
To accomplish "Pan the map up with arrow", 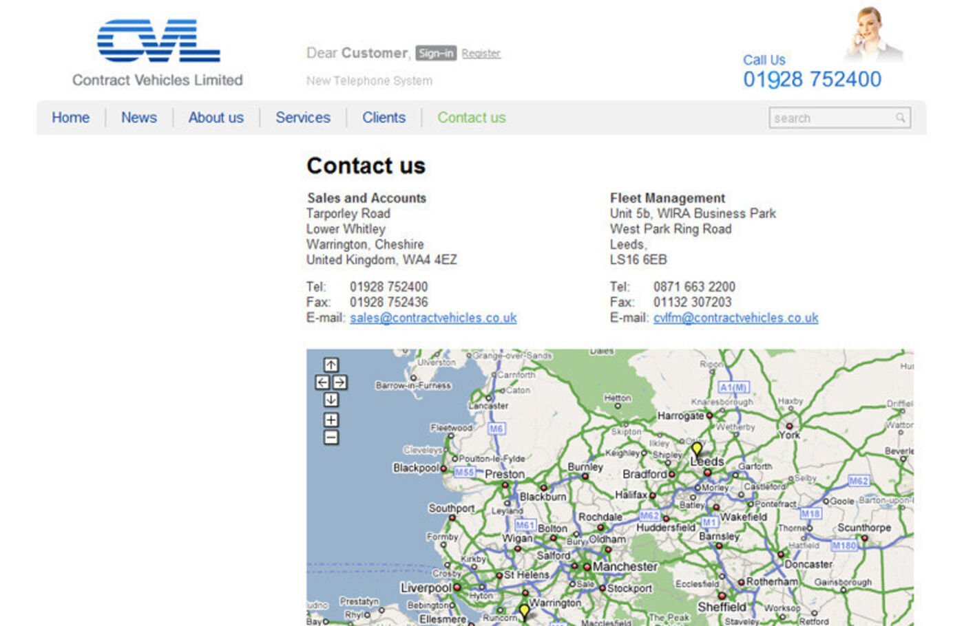I will (x=331, y=365).
